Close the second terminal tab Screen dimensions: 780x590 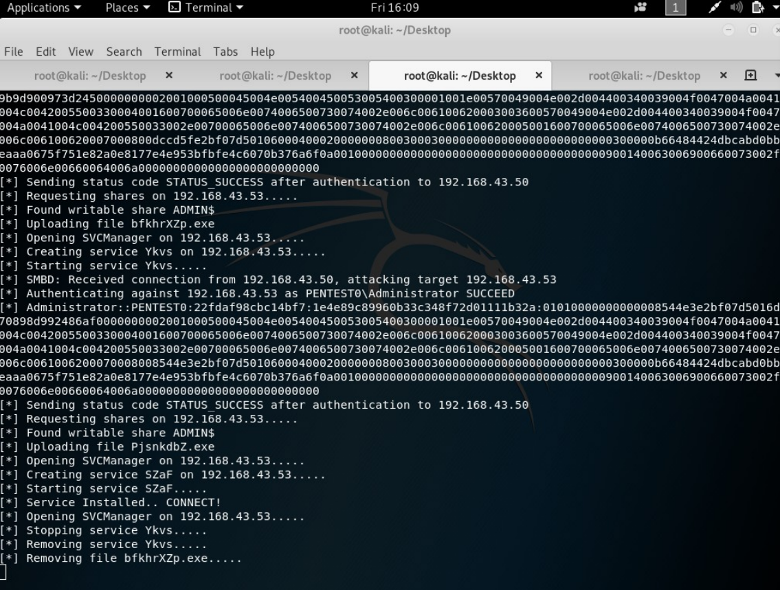354,75
